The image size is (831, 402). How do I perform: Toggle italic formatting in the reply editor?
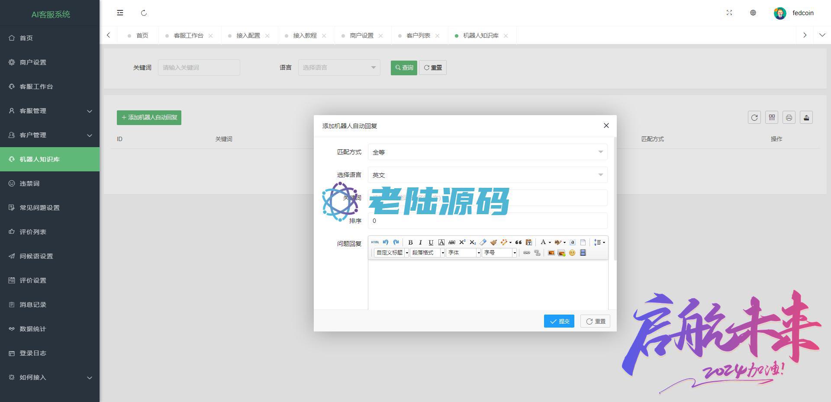click(x=420, y=242)
